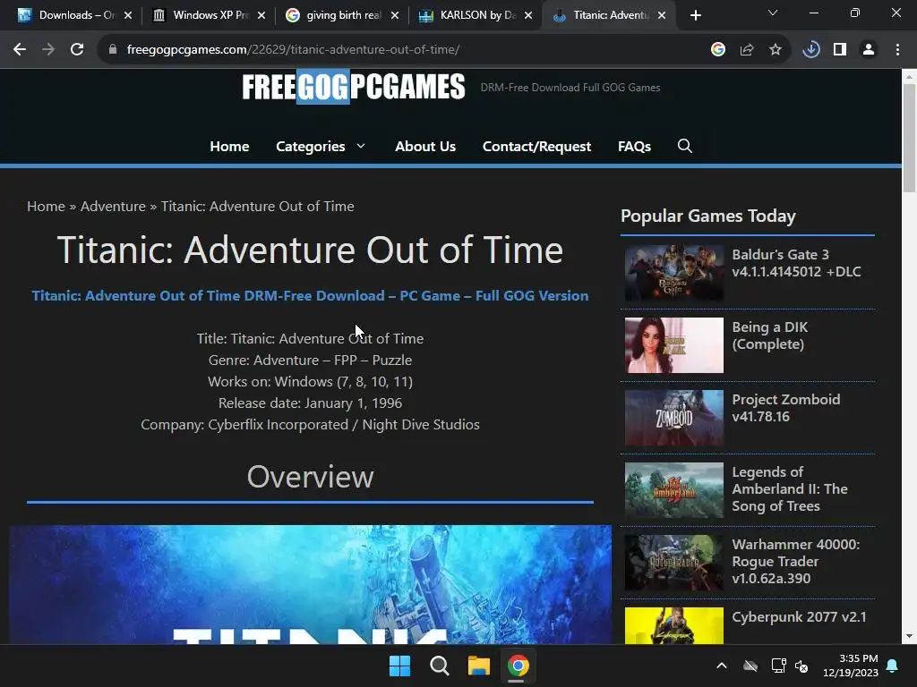Image resolution: width=917 pixels, height=687 pixels.
Task: Click the Titanic game banner image
Action: click(x=310, y=584)
